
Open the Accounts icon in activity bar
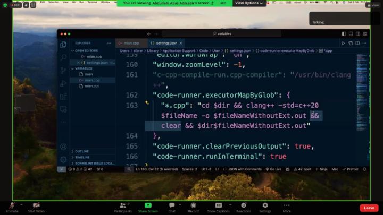(63, 147)
